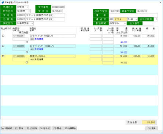
Task: Click the F3 row delete button
Action: [32, 129]
